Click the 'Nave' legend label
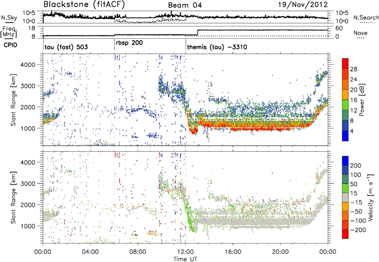The height and width of the screenshot is (262, 379). [x=361, y=33]
